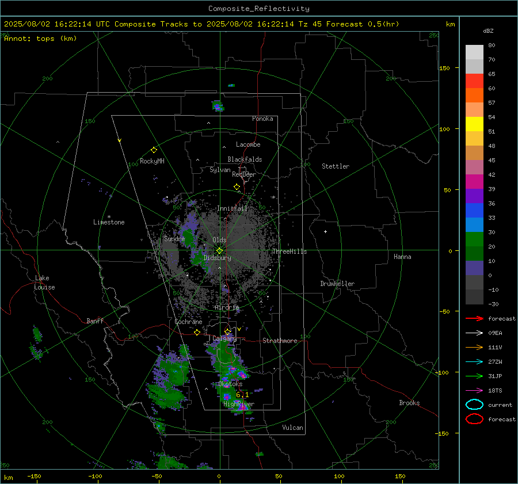The image size is (518, 484).
Task: Click the Brooks city label
Action: [409, 403]
